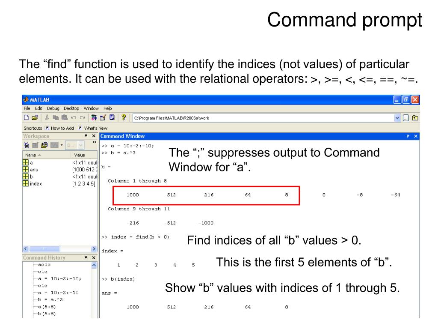Click the Workspace horizontal scrollbar thumb
Image resolution: width=438 pixels, height=329 pixels.
[x=44, y=249]
